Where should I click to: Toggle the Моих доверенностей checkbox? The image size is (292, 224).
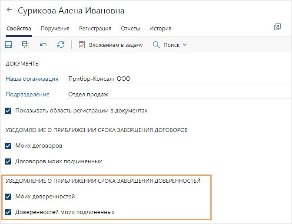(8, 197)
